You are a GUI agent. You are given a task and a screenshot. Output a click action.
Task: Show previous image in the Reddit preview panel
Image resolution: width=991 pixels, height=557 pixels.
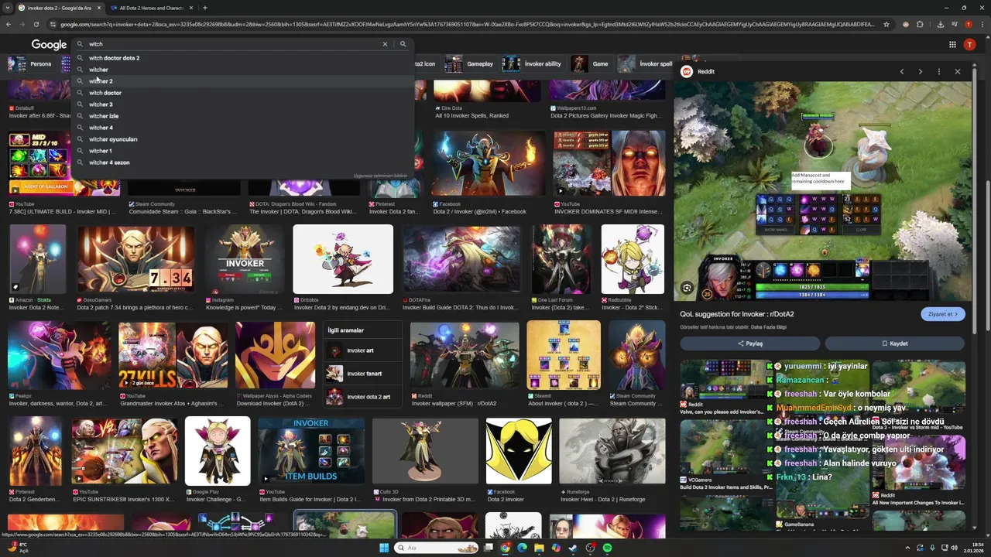coord(901,71)
